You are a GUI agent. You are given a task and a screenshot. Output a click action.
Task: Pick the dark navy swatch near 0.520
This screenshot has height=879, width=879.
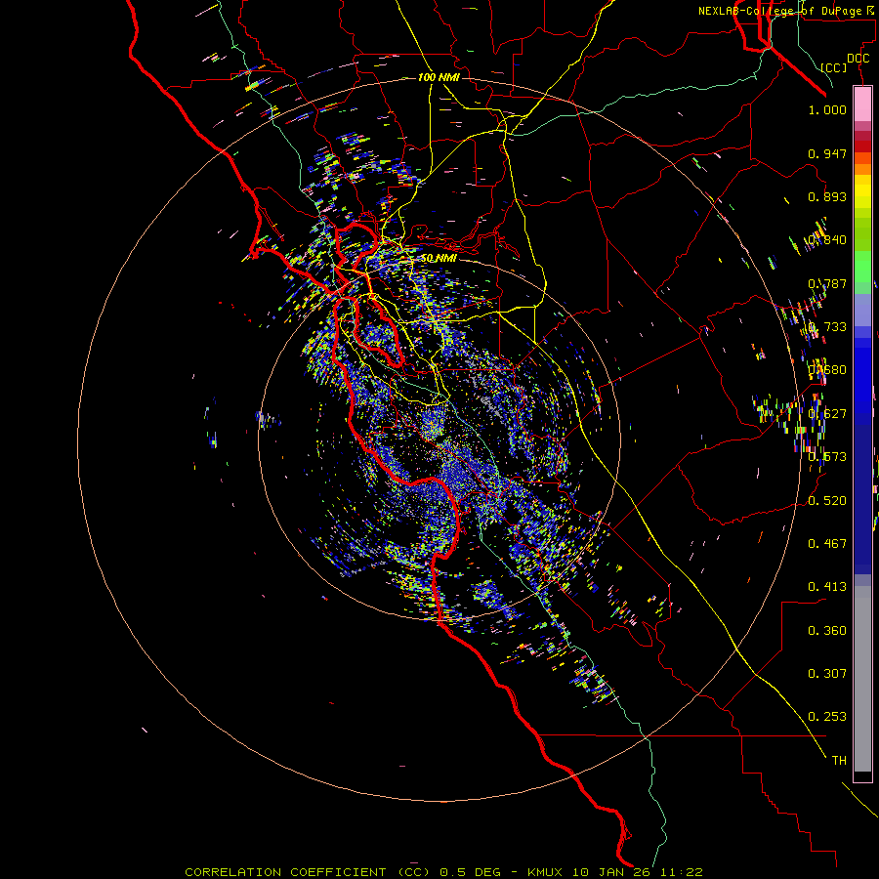tap(862, 499)
